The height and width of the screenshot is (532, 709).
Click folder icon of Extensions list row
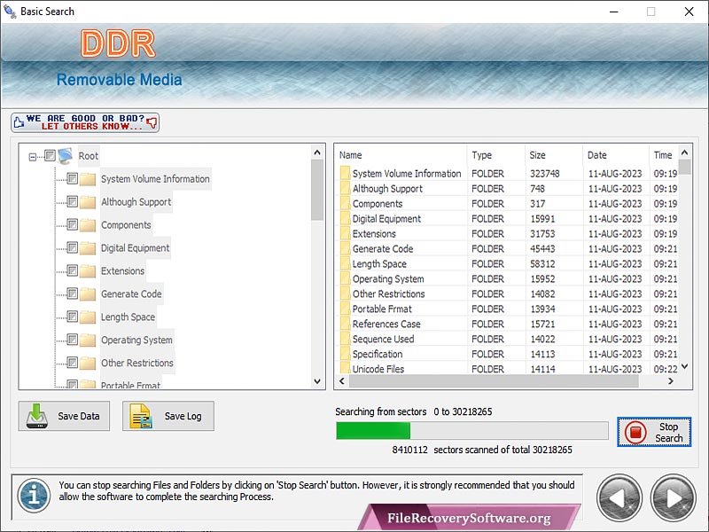(x=345, y=233)
